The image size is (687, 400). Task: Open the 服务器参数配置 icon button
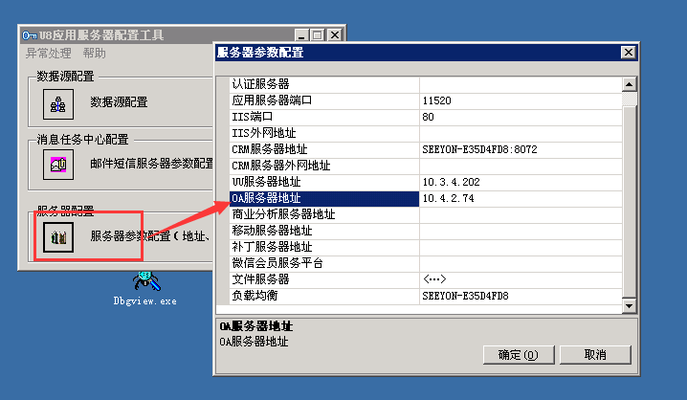tap(58, 237)
